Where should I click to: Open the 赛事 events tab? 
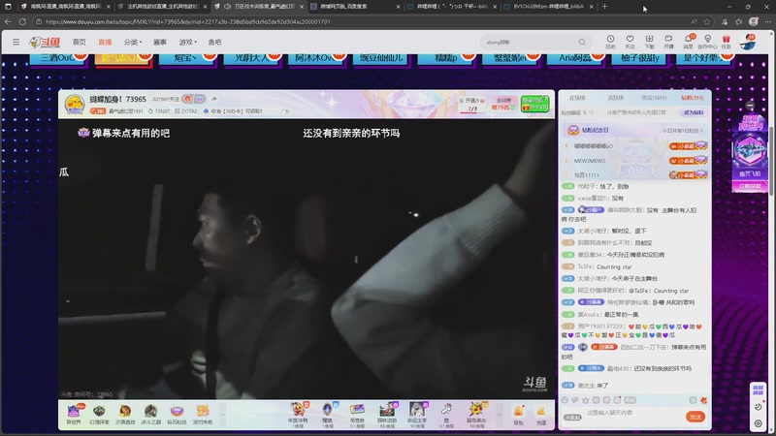pos(160,42)
